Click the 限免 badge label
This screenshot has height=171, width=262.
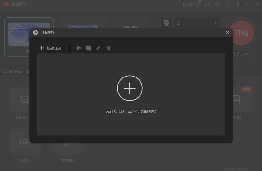[x=246, y=89]
